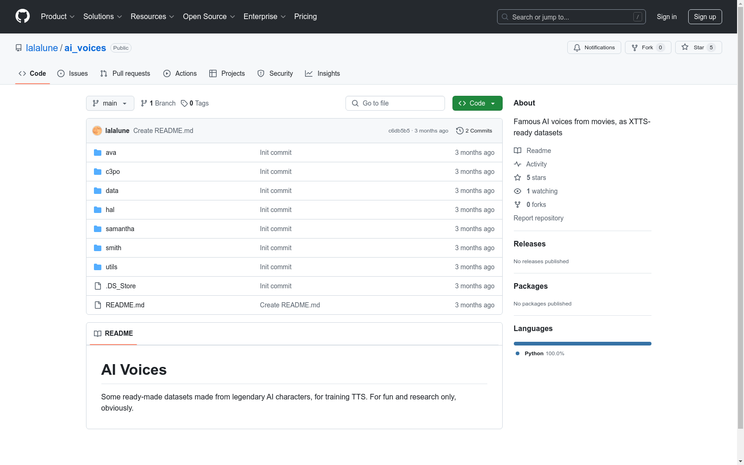The image size is (744, 465).
Task: Click the .DS_Store file icon
Action: [x=98, y=286]
